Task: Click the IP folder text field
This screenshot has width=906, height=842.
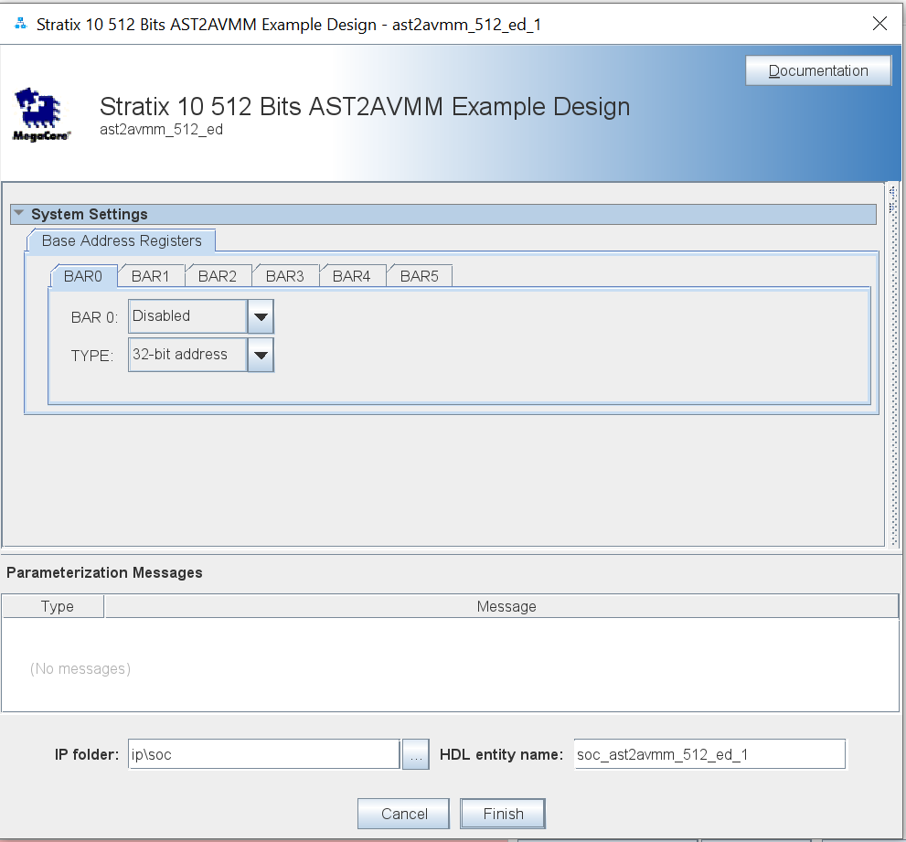Action: 263,755
